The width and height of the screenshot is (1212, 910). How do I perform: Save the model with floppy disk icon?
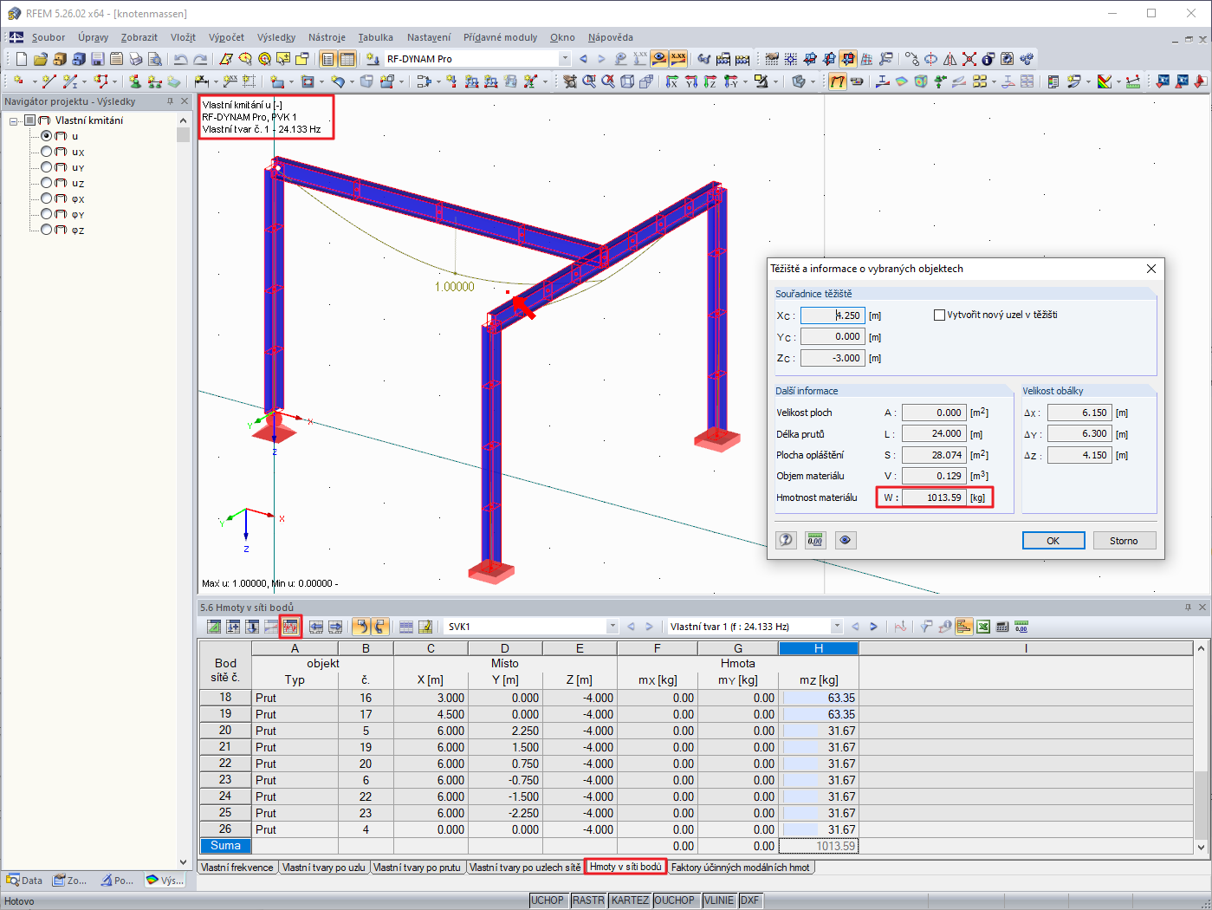(x=98, y=59)
